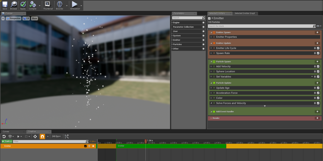323x161 pixels.
Task: Disable the Sphere Location module checkbox
Action: click(318, 71)
